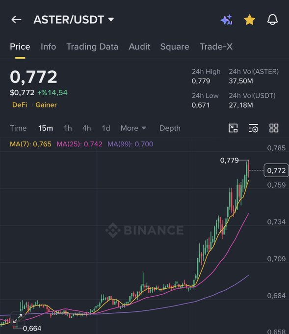Switch to the Info tab
This screenshot has height=334, width=289.
[x=48, y=47]
